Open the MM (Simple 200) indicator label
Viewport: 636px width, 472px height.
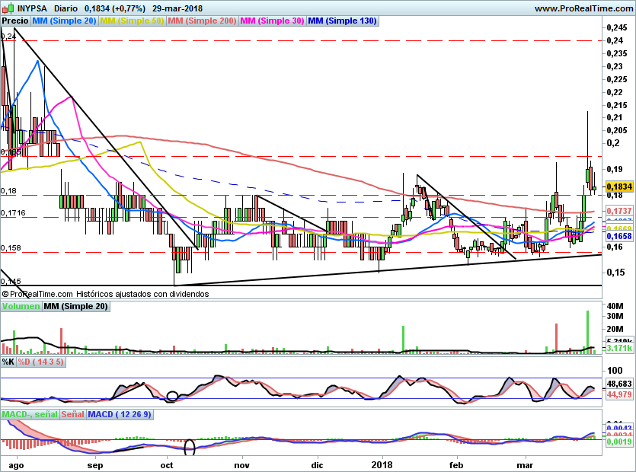click(x=202, y=21)
